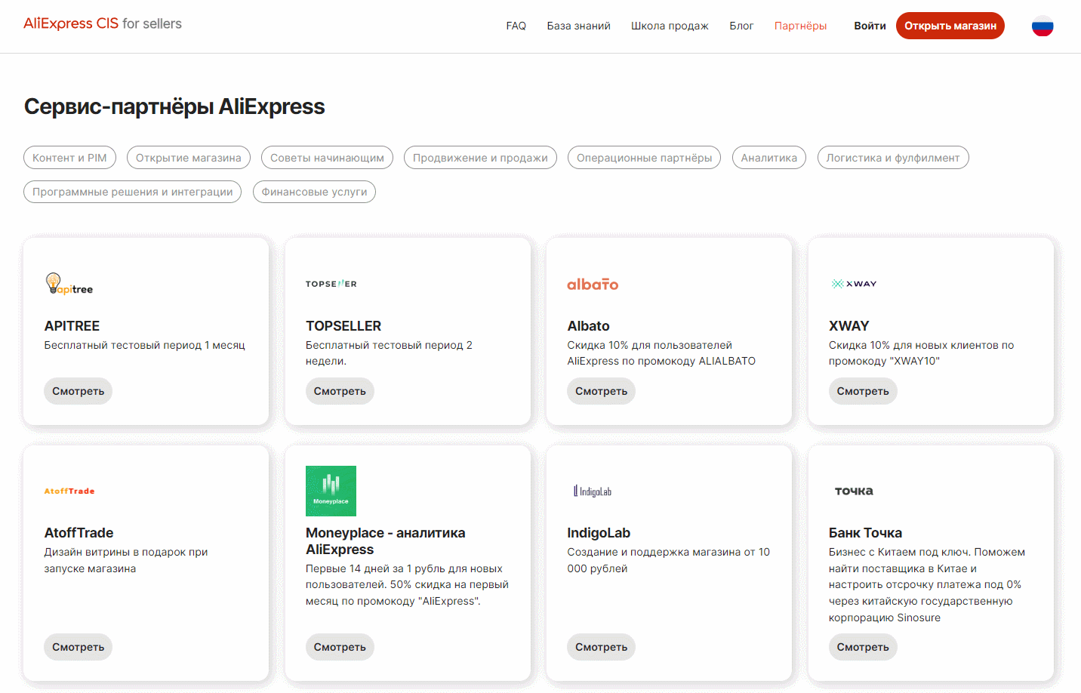This screenshot has width=1081, height=693.
Task: Click the text Бесплатный тестовый период 2 недели
Action: 389,353
